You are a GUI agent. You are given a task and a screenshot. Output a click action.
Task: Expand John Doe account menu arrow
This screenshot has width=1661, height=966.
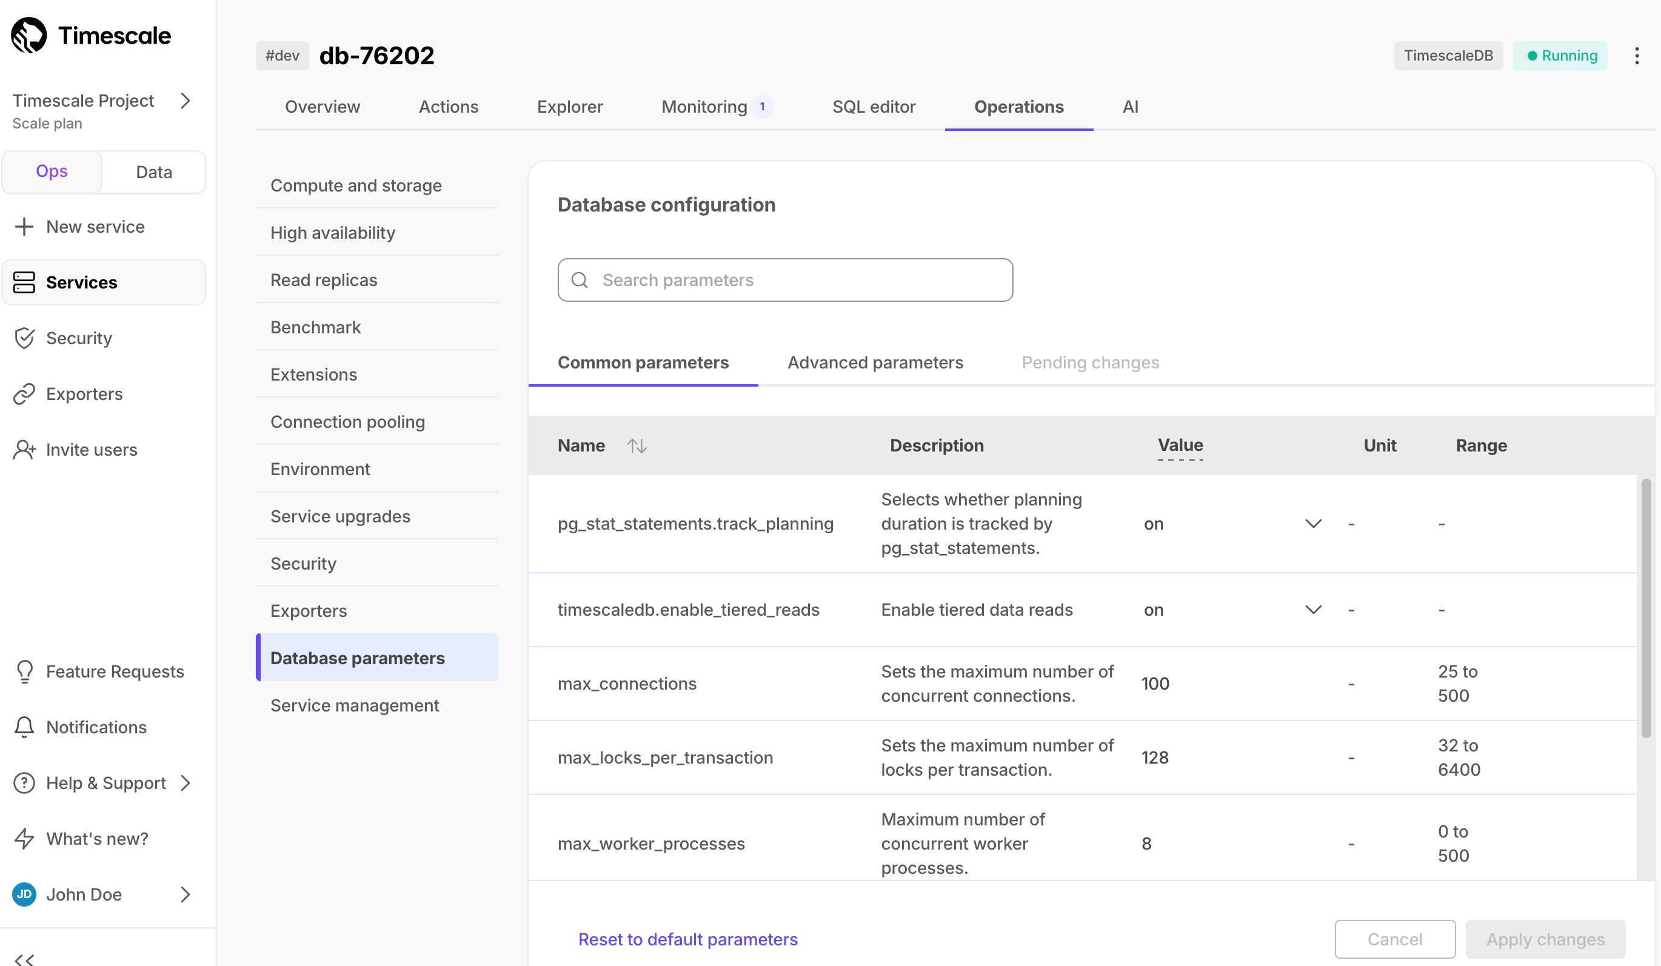(185, 894)
